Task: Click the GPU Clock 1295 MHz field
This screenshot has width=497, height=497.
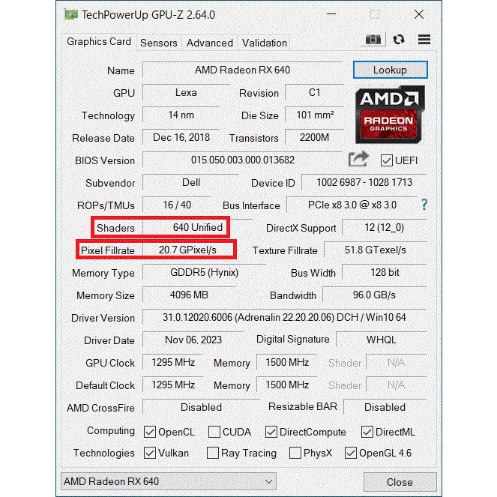Action: [x=173, y=363]
